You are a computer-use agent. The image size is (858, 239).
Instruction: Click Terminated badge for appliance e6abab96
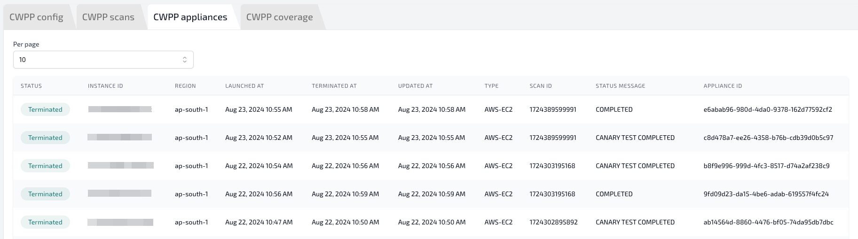click(x=45, y=109)
